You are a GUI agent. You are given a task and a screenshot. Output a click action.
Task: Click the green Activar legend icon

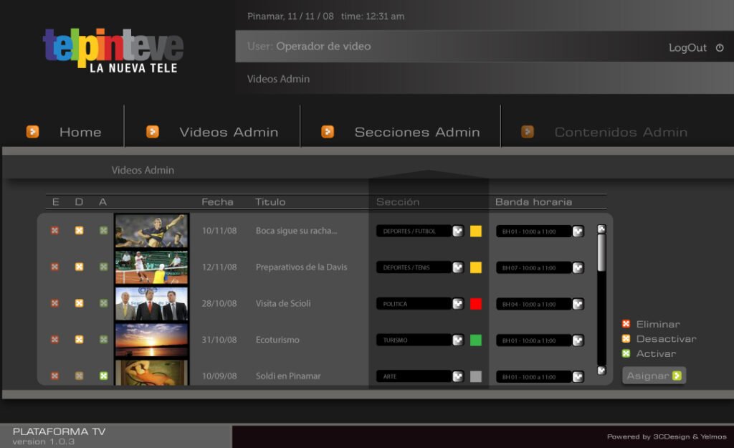coord(626,353)
